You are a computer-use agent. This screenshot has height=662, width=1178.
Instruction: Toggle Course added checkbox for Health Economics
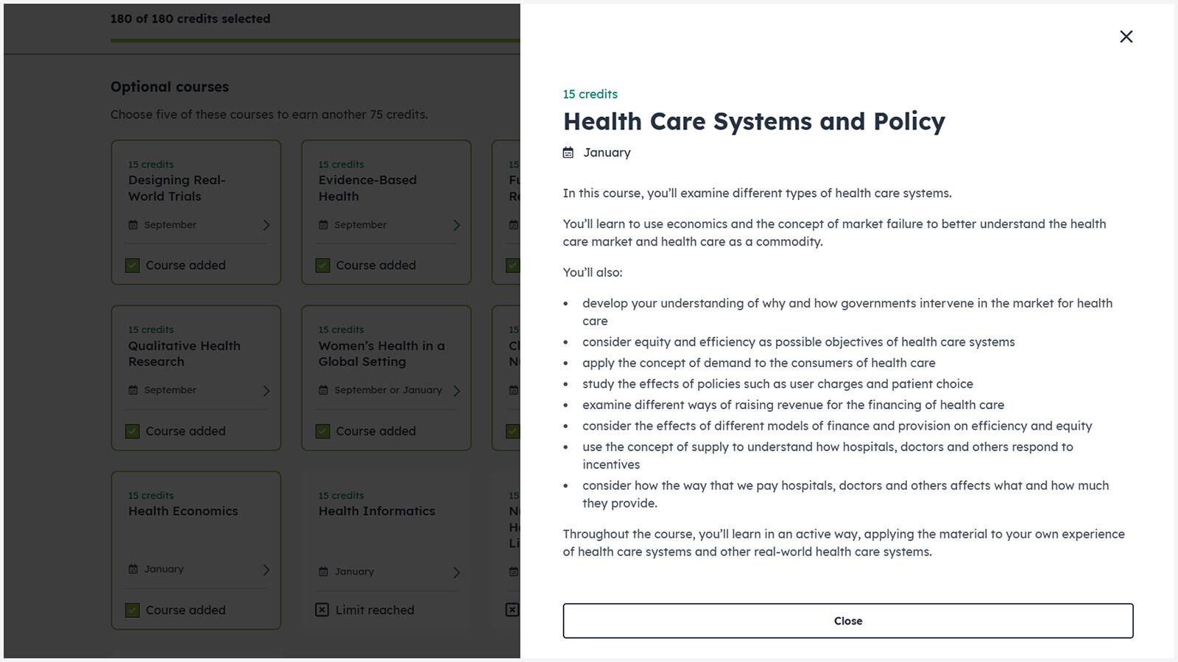point(133,610)
